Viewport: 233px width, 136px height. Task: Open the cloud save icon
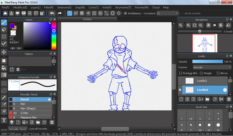(x=5, y=13)
